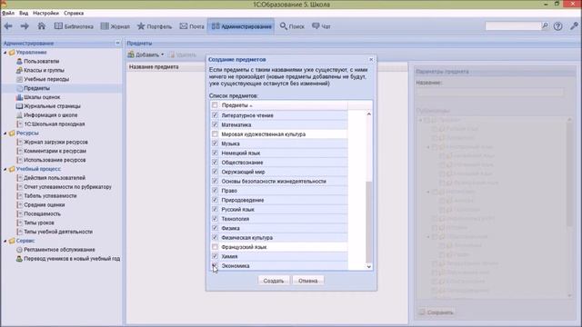The height and width of the screenshot is (327, 582).
Task: Open the Чат toolbar item
Action: tap(321, 26)
